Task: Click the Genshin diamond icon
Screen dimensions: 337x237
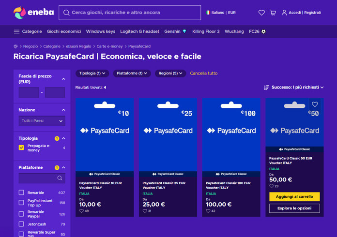Action: click(x=184, y=31)
